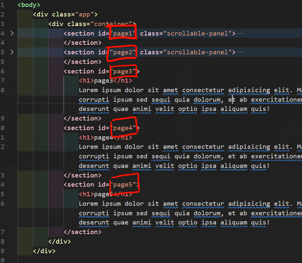This screenshot has height=263, width=302.
Task: Click the closing section tag after page1
Action: click(x=83, y=43)
